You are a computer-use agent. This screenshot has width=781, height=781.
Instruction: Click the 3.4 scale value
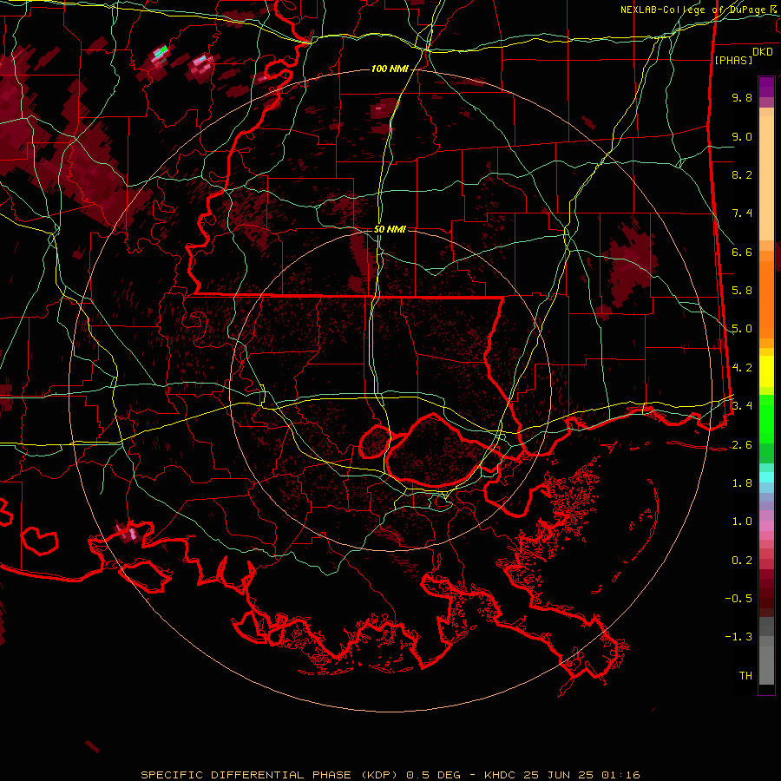coord(742,406)
